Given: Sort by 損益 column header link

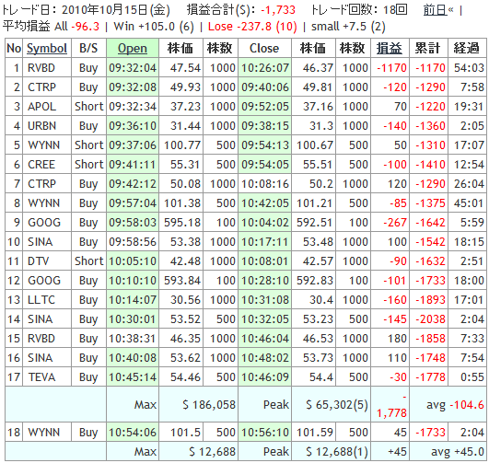Looking at the screenshot, I should tap(390, 49).
